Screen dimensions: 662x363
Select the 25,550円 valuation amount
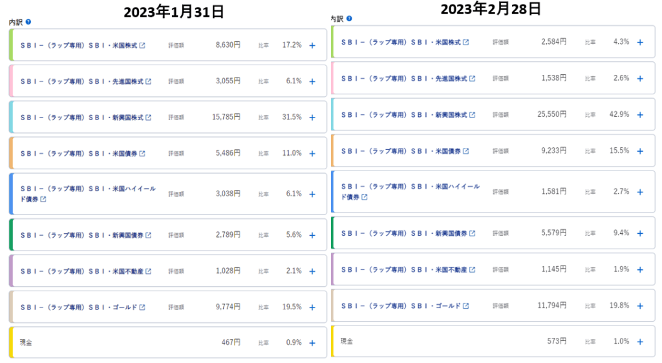point(552,114)
